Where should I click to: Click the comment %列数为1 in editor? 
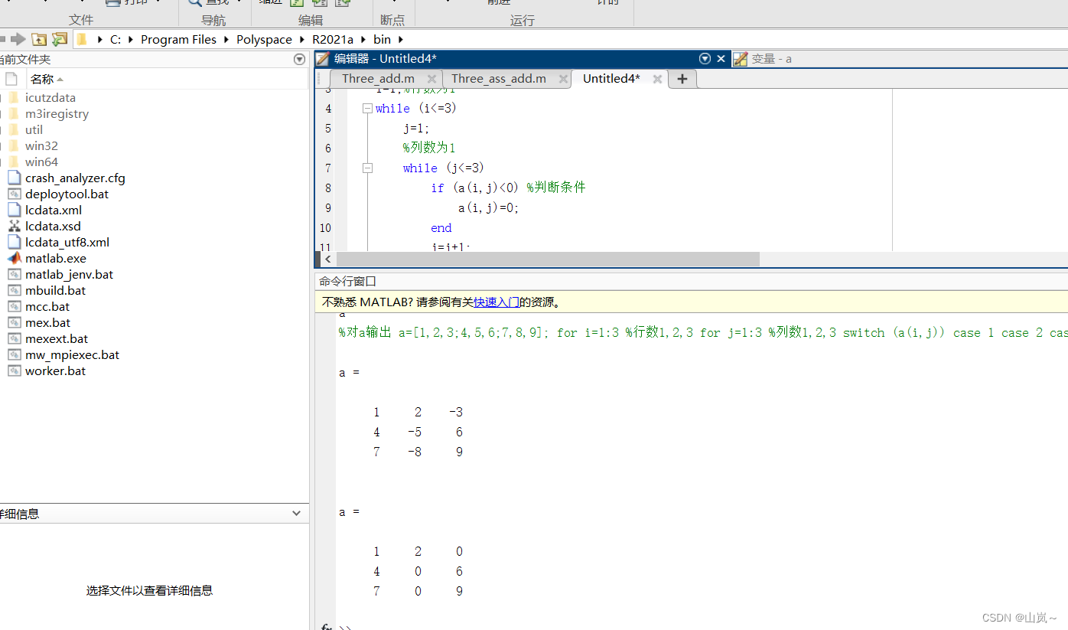(429, 148)
